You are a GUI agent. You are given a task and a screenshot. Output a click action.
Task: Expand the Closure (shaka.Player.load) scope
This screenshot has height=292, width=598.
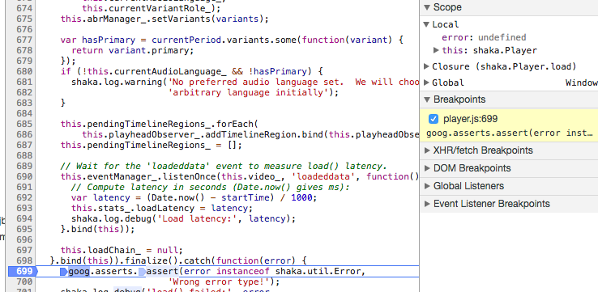(427, 66)
